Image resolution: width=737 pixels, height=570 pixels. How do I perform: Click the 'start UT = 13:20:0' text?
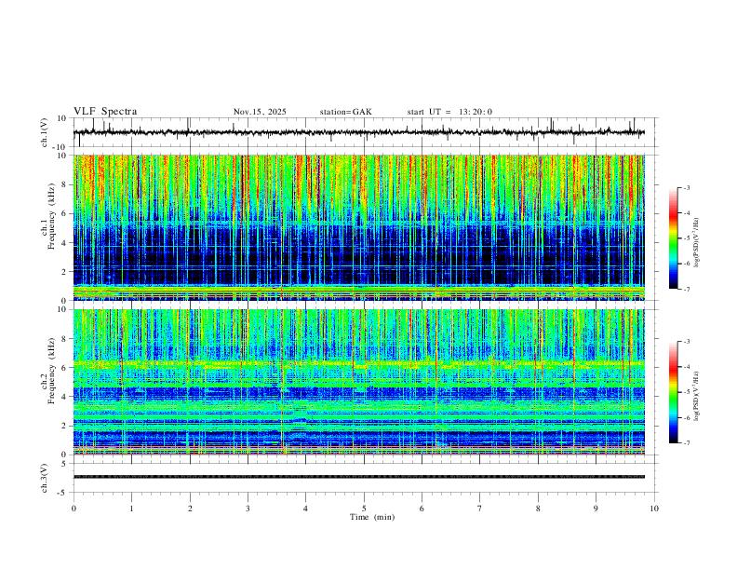(449, 112)
